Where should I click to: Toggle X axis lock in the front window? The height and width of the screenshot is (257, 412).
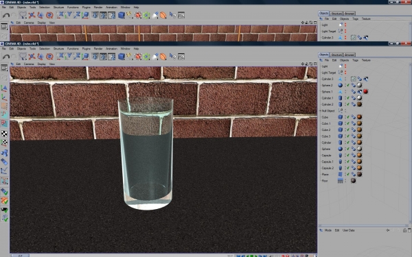click(x=60, y=56)
